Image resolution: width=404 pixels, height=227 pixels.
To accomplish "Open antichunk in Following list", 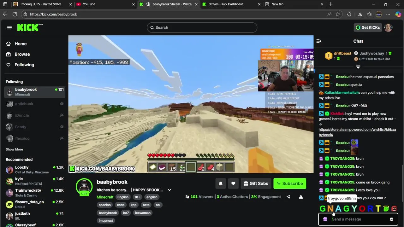I will 35,104.
